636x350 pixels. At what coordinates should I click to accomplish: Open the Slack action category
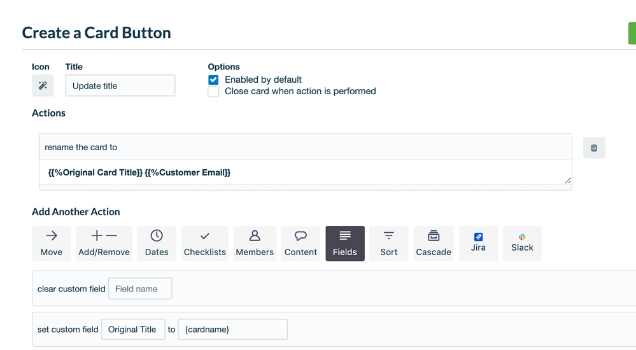pyautogui.click(x=522, y=243)
